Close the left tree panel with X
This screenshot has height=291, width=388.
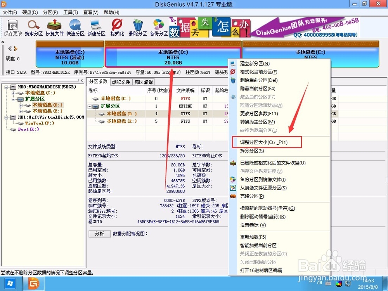pos(82,80)
